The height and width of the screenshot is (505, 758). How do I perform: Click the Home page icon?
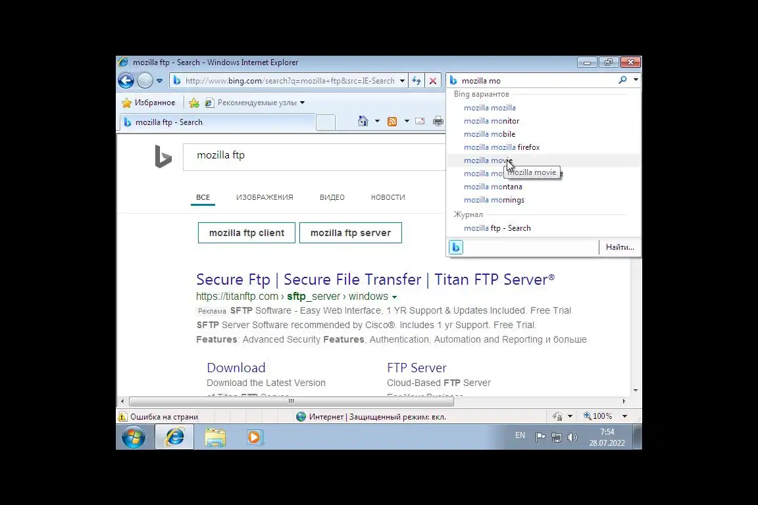pos(363,121)
